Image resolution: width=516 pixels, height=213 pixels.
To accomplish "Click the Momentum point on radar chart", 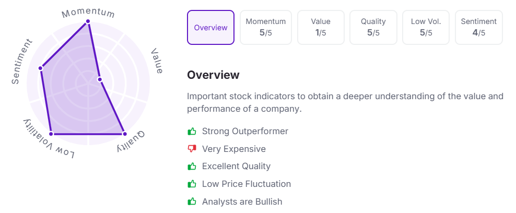I will tap(88, 21).
